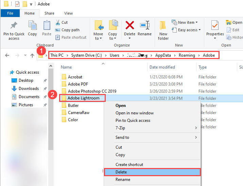
Task: Expand the Delete button dropdown arrow
Action: tap(129, 38)
